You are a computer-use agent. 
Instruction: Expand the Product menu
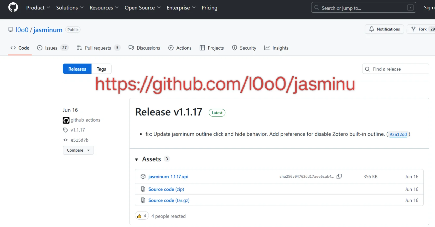click(x=38, y=8)
